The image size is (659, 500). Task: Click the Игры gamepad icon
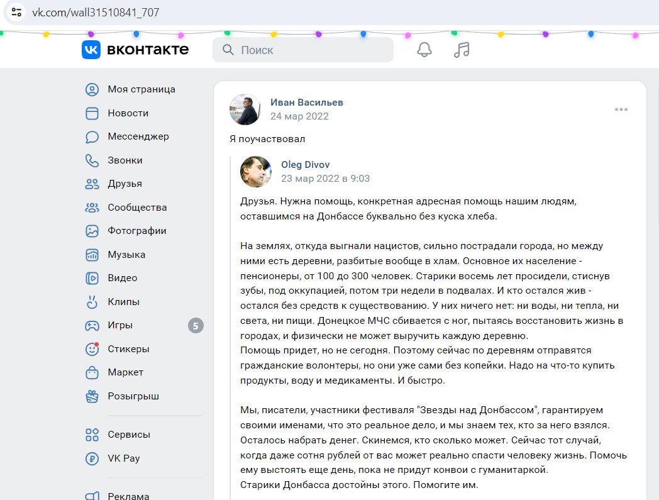click(x=92, y=326)
